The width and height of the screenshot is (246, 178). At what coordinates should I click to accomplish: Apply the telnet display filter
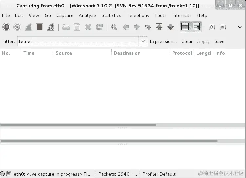(x=203, y=41)
